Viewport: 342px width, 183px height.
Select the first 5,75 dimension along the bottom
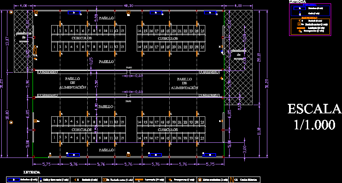point(46,164)
